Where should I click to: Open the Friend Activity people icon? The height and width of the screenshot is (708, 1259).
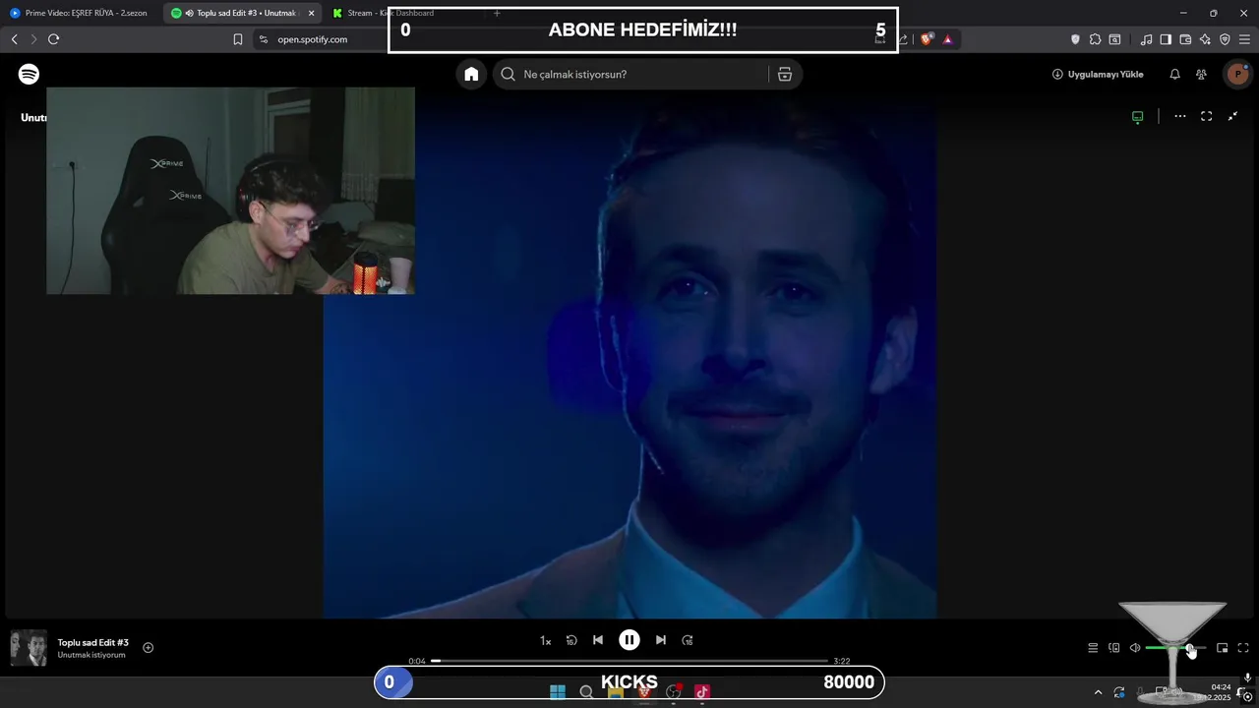pyautogui.click(x=1201, y=74)
